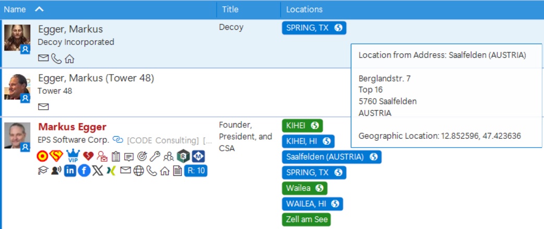Open Markus Egger's X profile icon
544x229 pixels.
(x=98, y=171)
